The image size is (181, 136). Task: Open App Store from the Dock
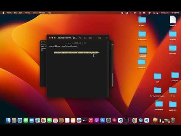click(x=103, y=121)
